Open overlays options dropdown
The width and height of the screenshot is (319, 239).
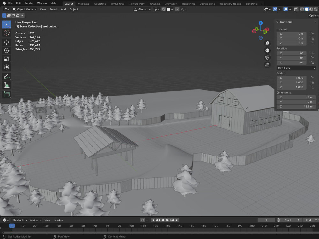point(290,9)
